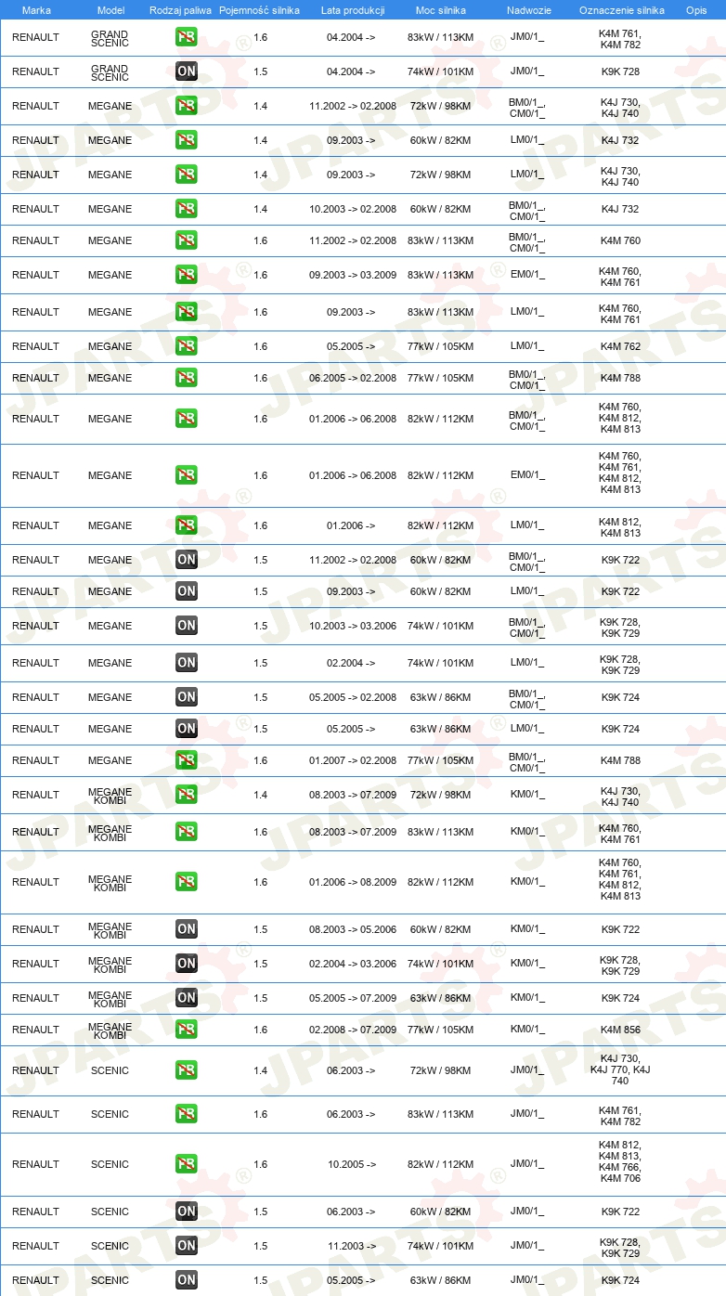Select production years 10.2003 -> 03.2006
The width and height of the screenshot is (726, 1296).
353,626
